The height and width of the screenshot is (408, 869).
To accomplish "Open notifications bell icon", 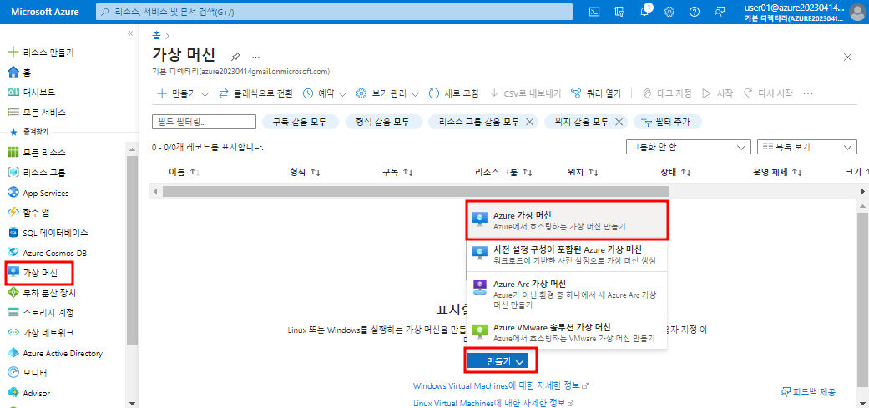I will (x=644, y=12).
